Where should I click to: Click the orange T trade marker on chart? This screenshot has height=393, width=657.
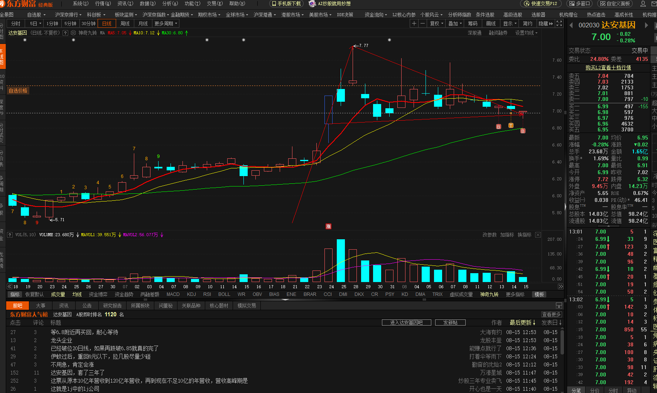pyautogui.click(x=511, y=126)
